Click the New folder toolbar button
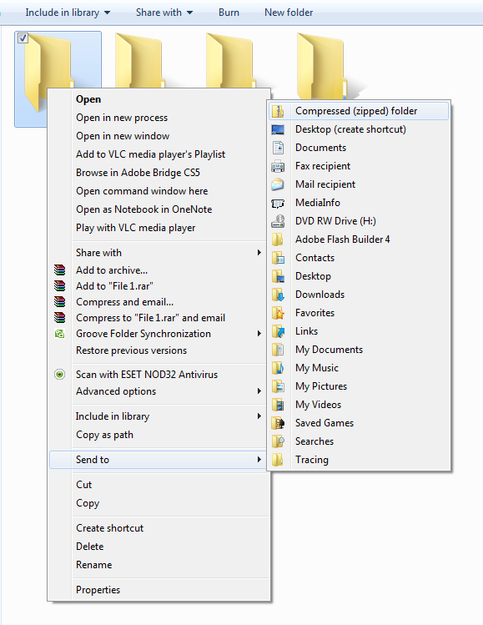 click(289, 13)
